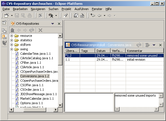Click the repositories tree scroll-down arrow
The width and height of the screenshot is (166, 121).
pyautogui.click(x=60, y=105)
